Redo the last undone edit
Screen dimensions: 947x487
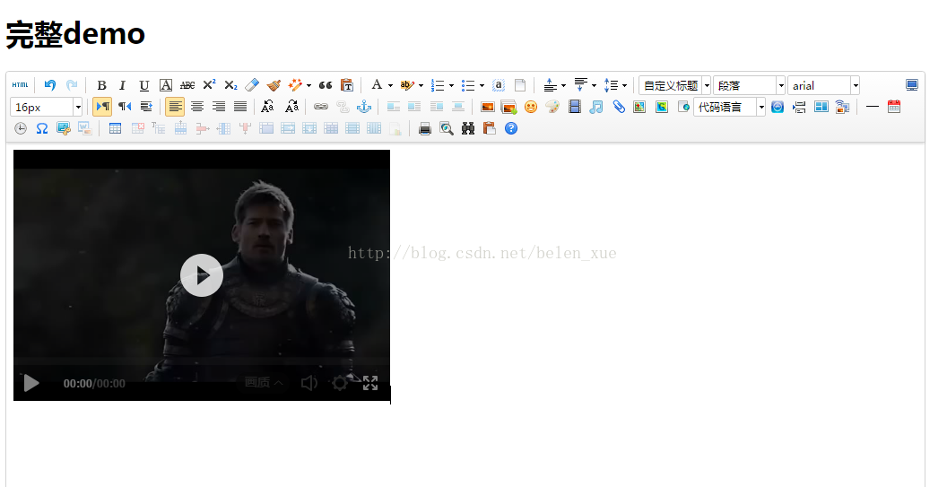(x=71, y=85)
